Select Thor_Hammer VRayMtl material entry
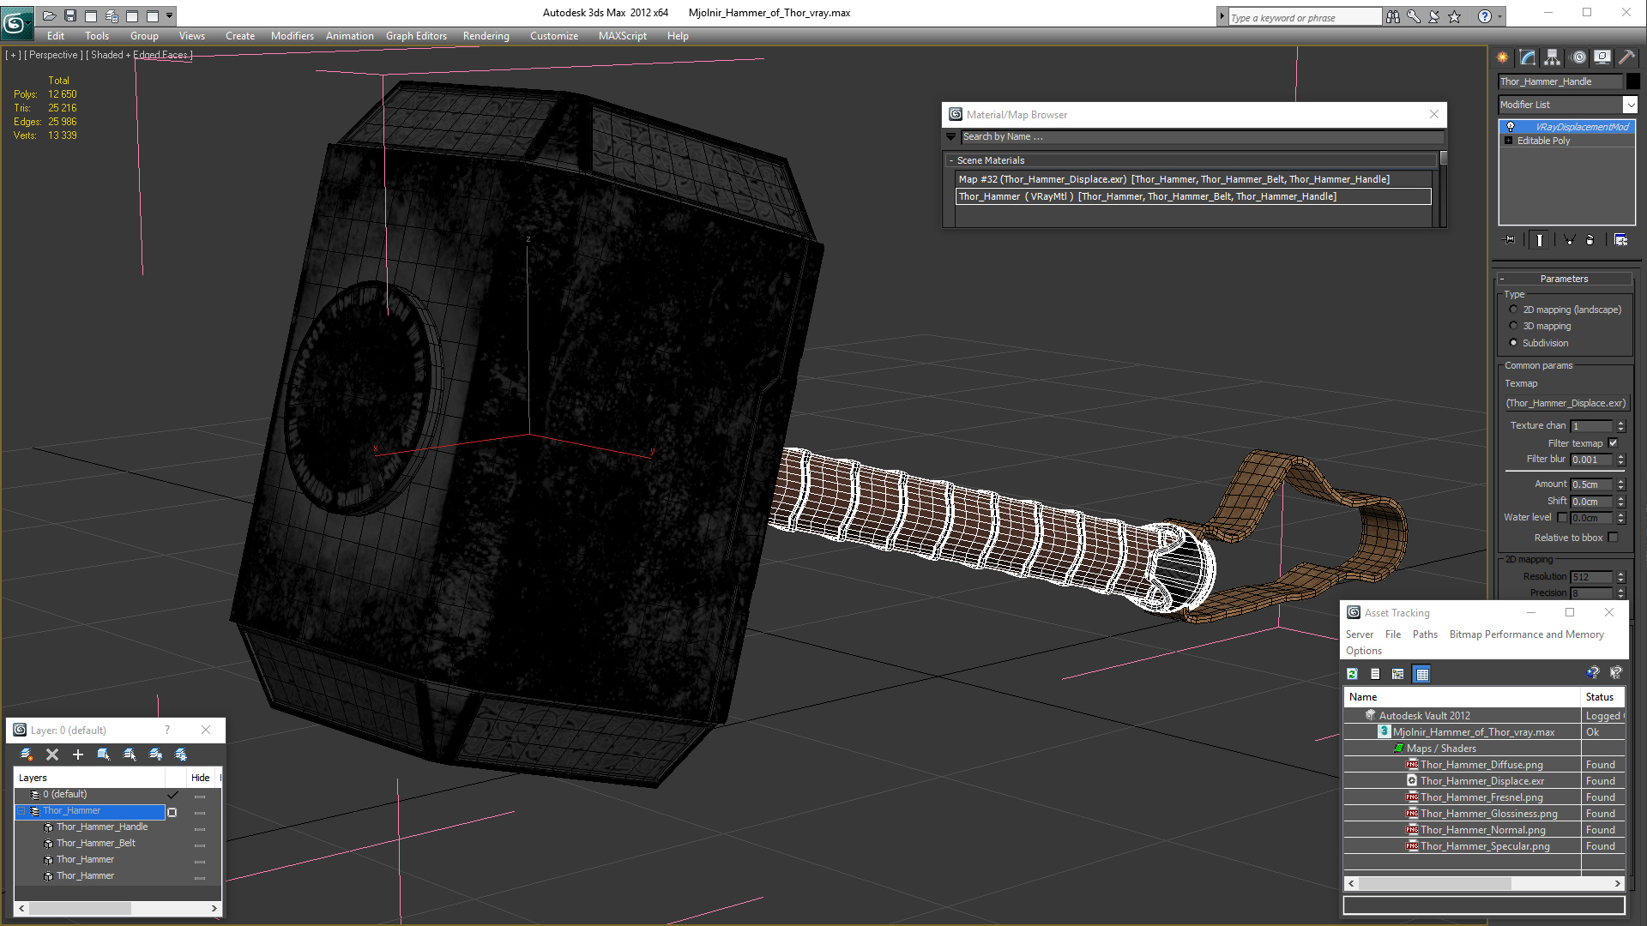Screen dimensions: 1647x926 (x=1193, y=196)
